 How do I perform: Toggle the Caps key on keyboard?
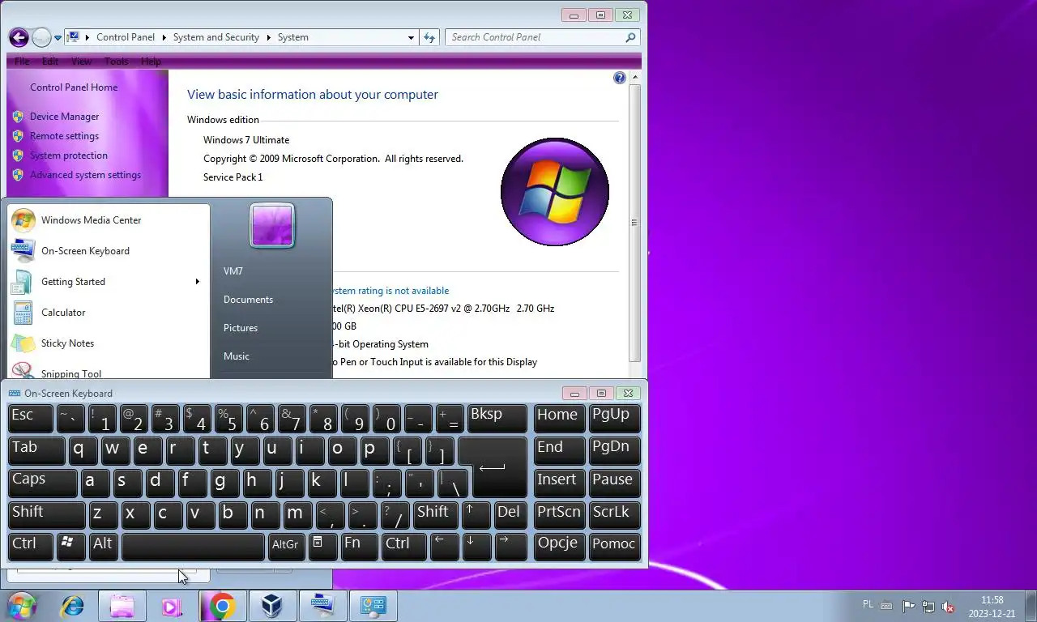tap(42, 482)
